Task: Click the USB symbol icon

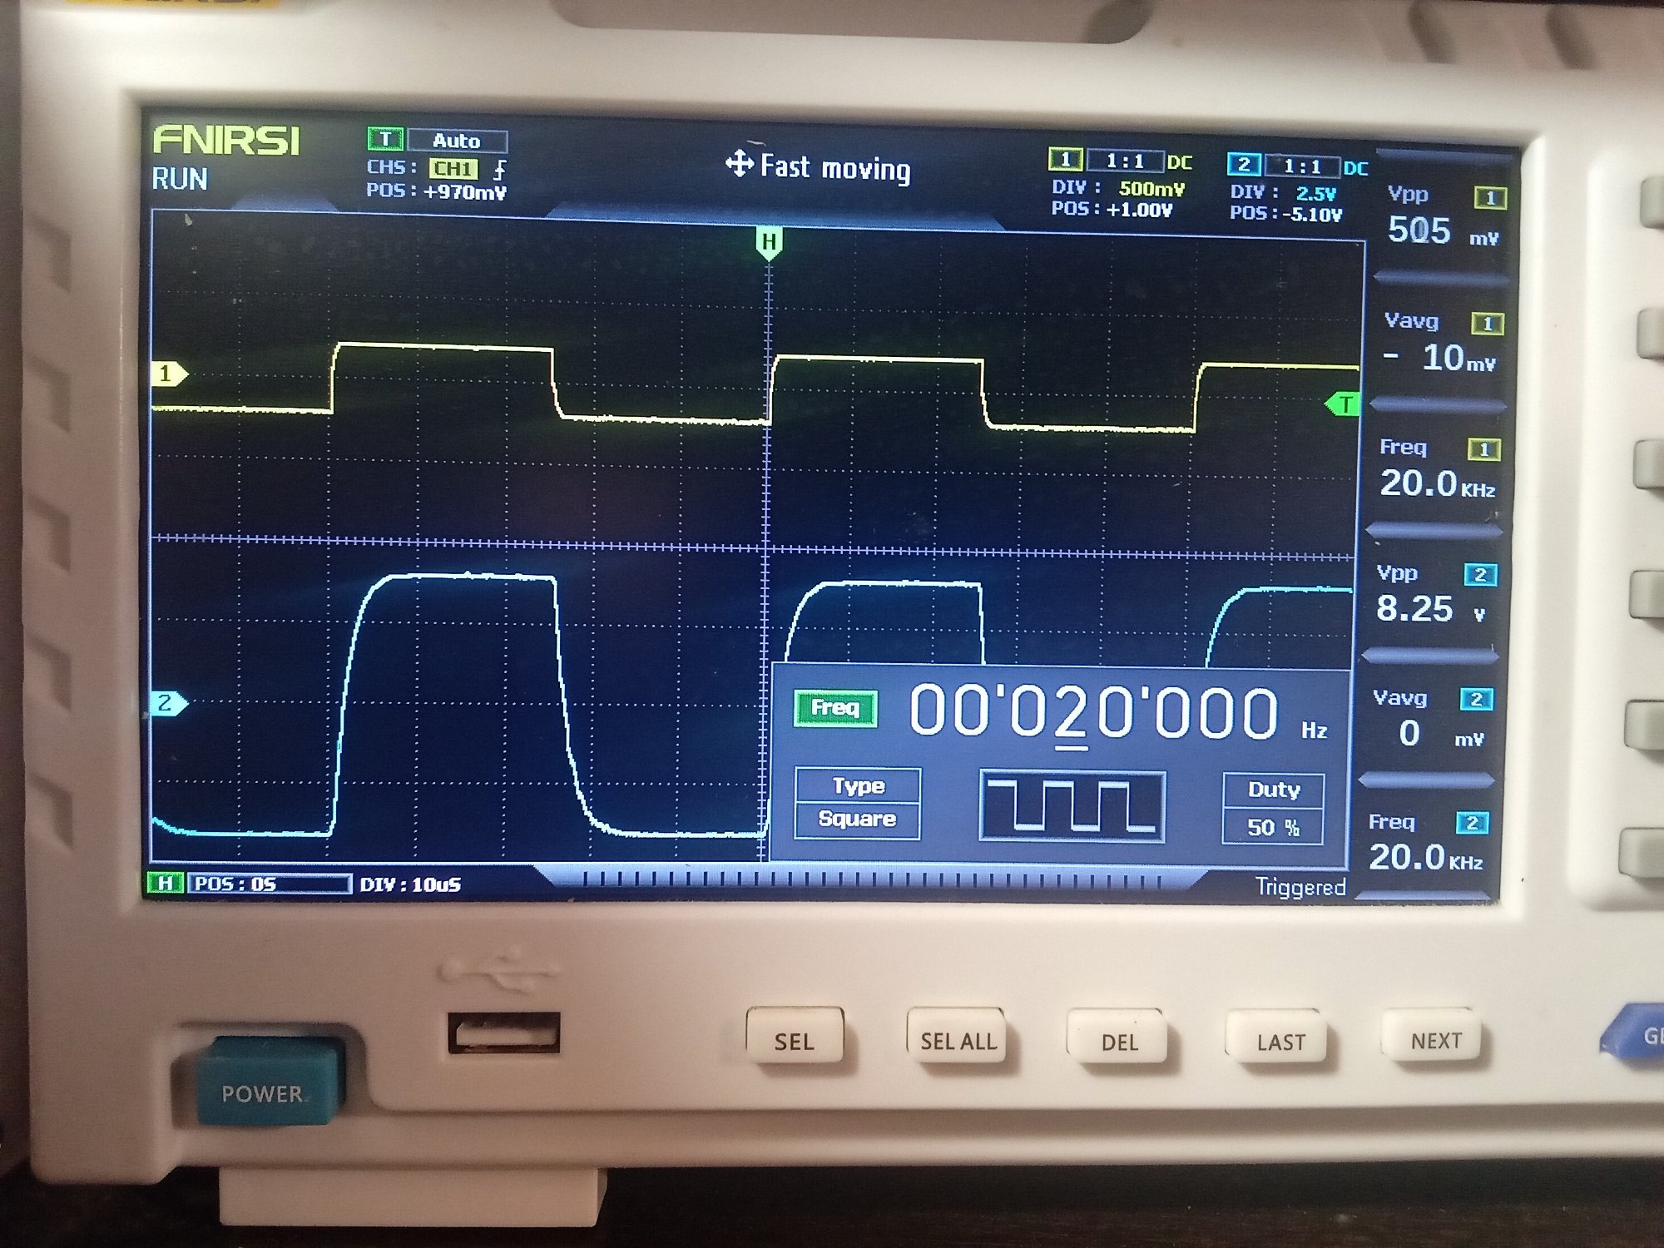Action: 498,972
